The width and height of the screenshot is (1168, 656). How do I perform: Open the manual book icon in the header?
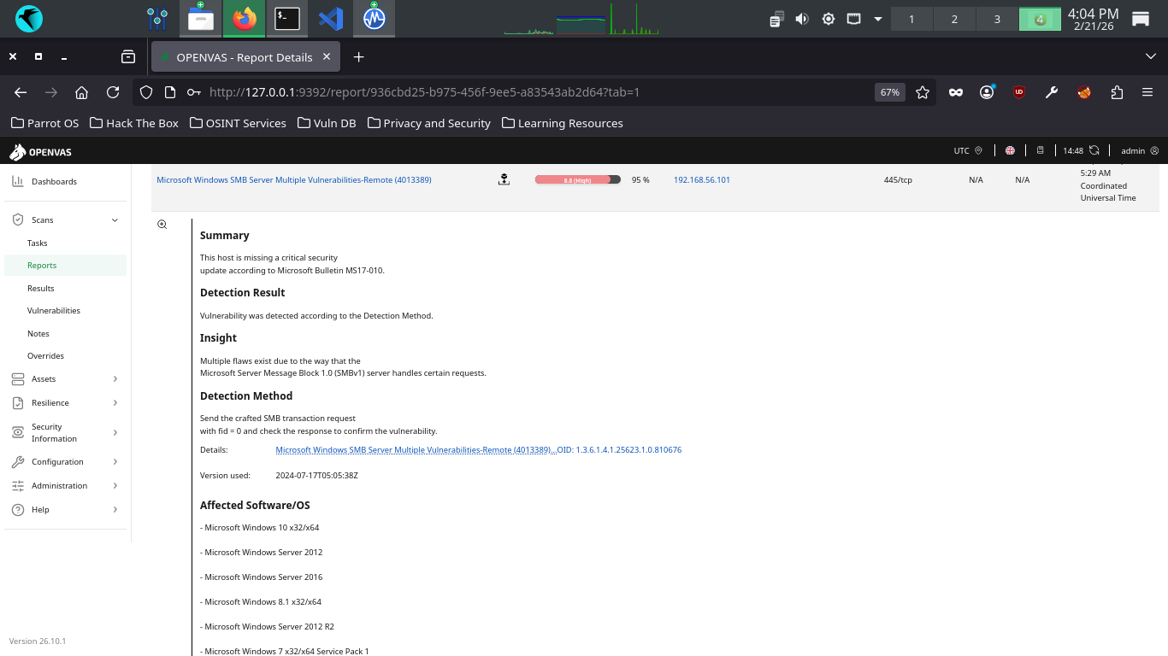(x=1040, y=150)
